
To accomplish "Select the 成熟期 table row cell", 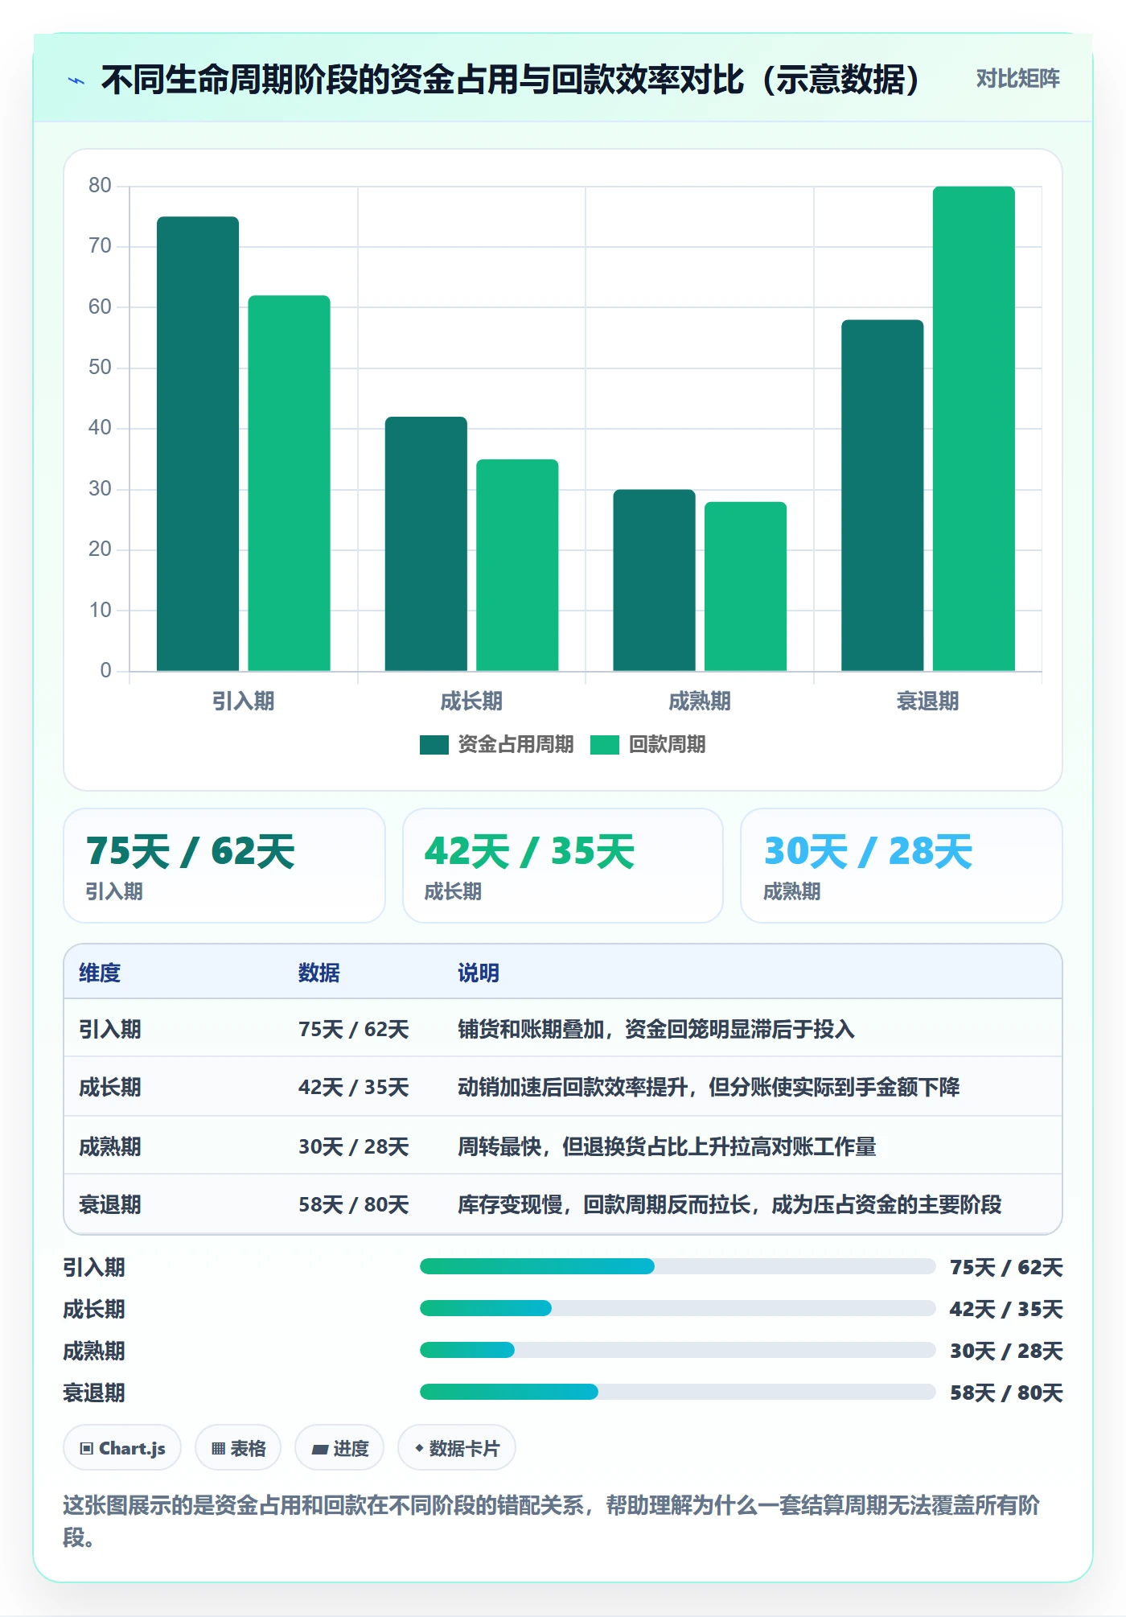I will (110, 1146).
